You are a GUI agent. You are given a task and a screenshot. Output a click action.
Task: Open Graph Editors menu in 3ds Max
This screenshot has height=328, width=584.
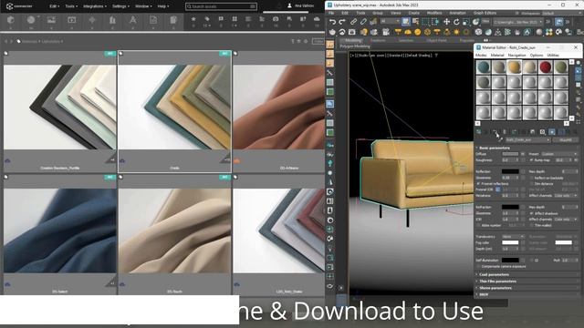coord(485,13)
